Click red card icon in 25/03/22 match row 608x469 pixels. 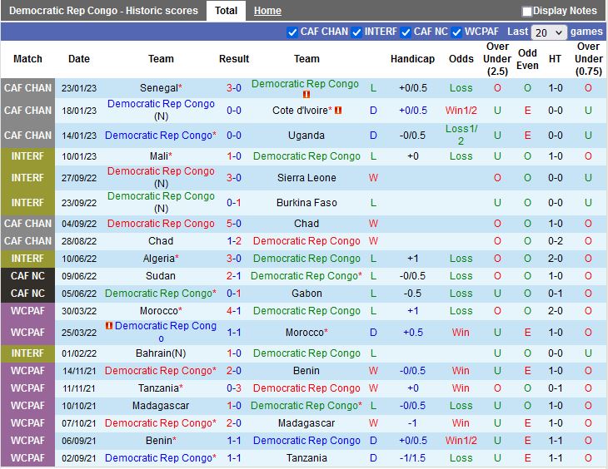point(109,327)
